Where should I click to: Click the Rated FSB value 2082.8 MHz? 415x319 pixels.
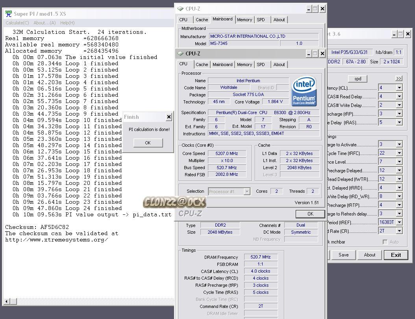(227, 174)
